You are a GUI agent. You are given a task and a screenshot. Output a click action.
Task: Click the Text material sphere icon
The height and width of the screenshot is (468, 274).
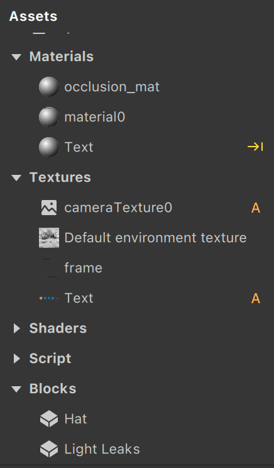point(49,147)
